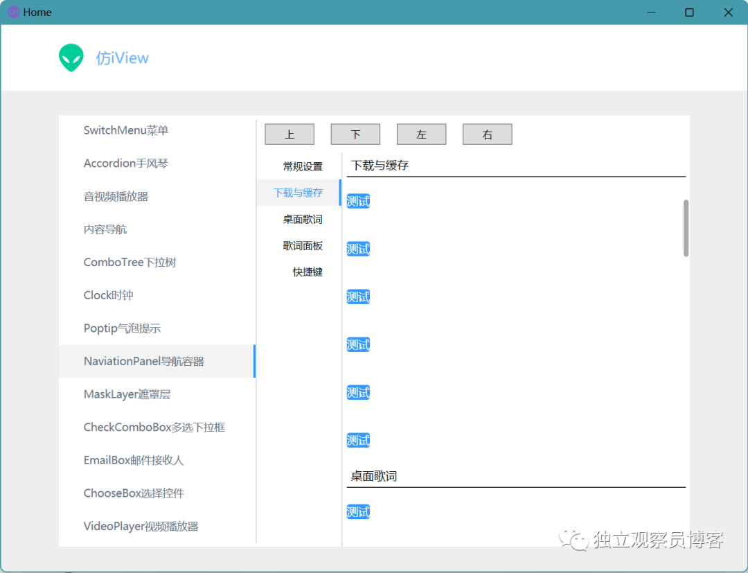The image size is (748, 573).
Task: Click the 测试 label under 桌面歌词 heading
Action: [x=358, y=512]
